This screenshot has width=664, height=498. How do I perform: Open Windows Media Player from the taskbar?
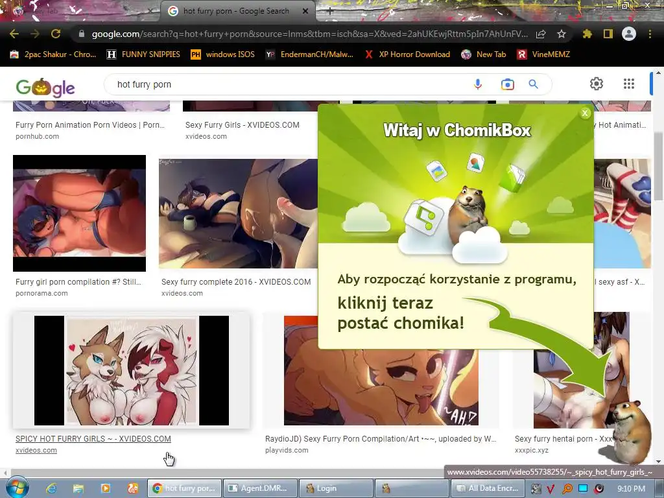tap(106, 488)
